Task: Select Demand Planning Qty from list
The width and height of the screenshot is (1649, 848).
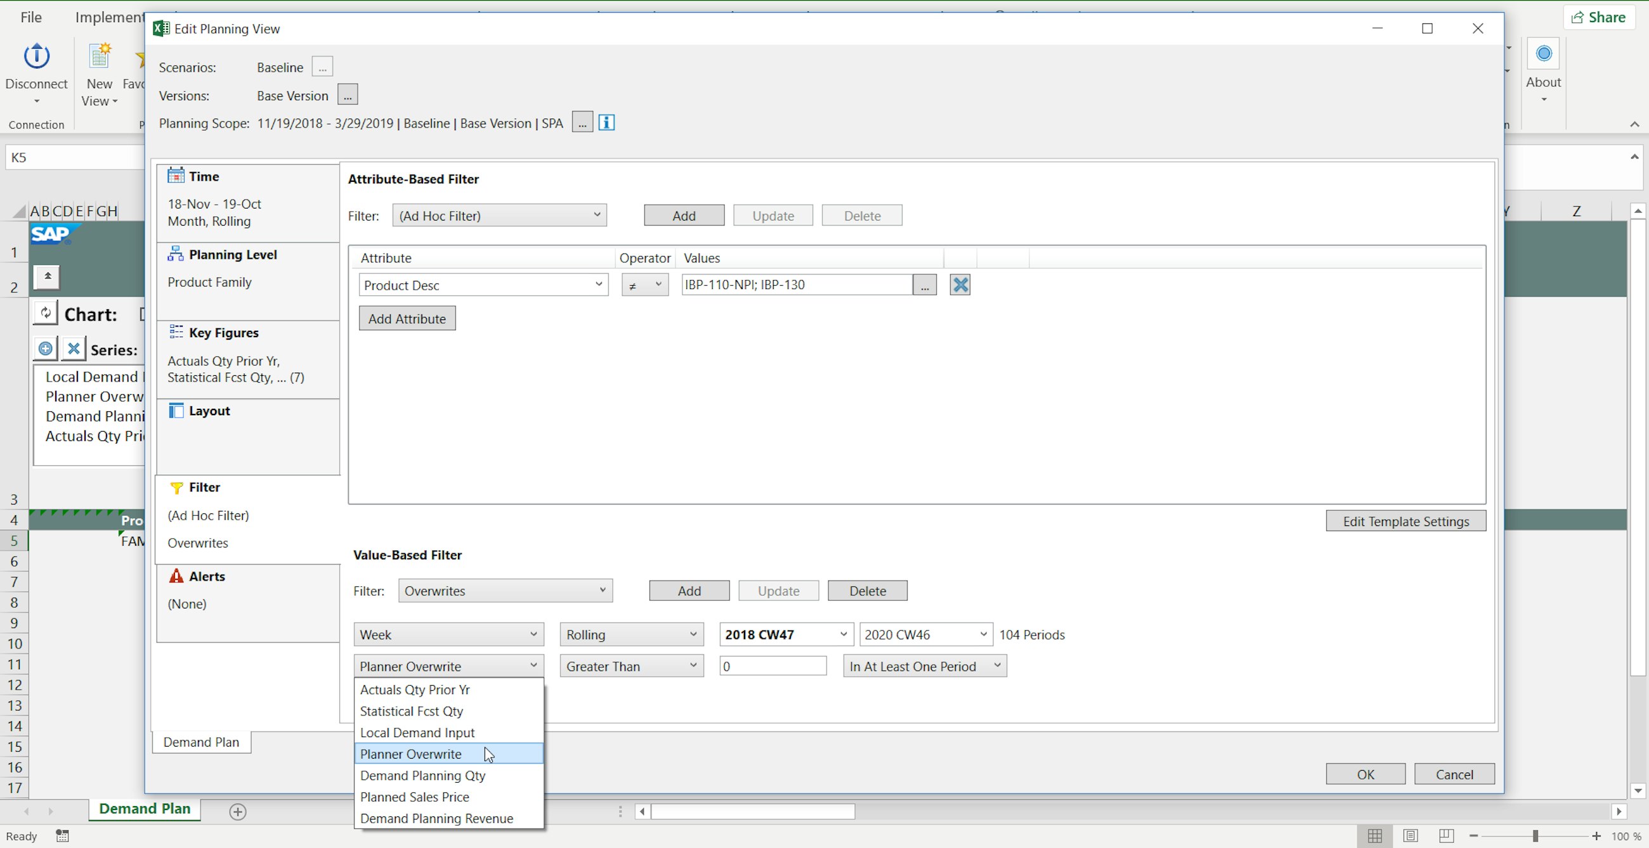Action: [422, 776]
